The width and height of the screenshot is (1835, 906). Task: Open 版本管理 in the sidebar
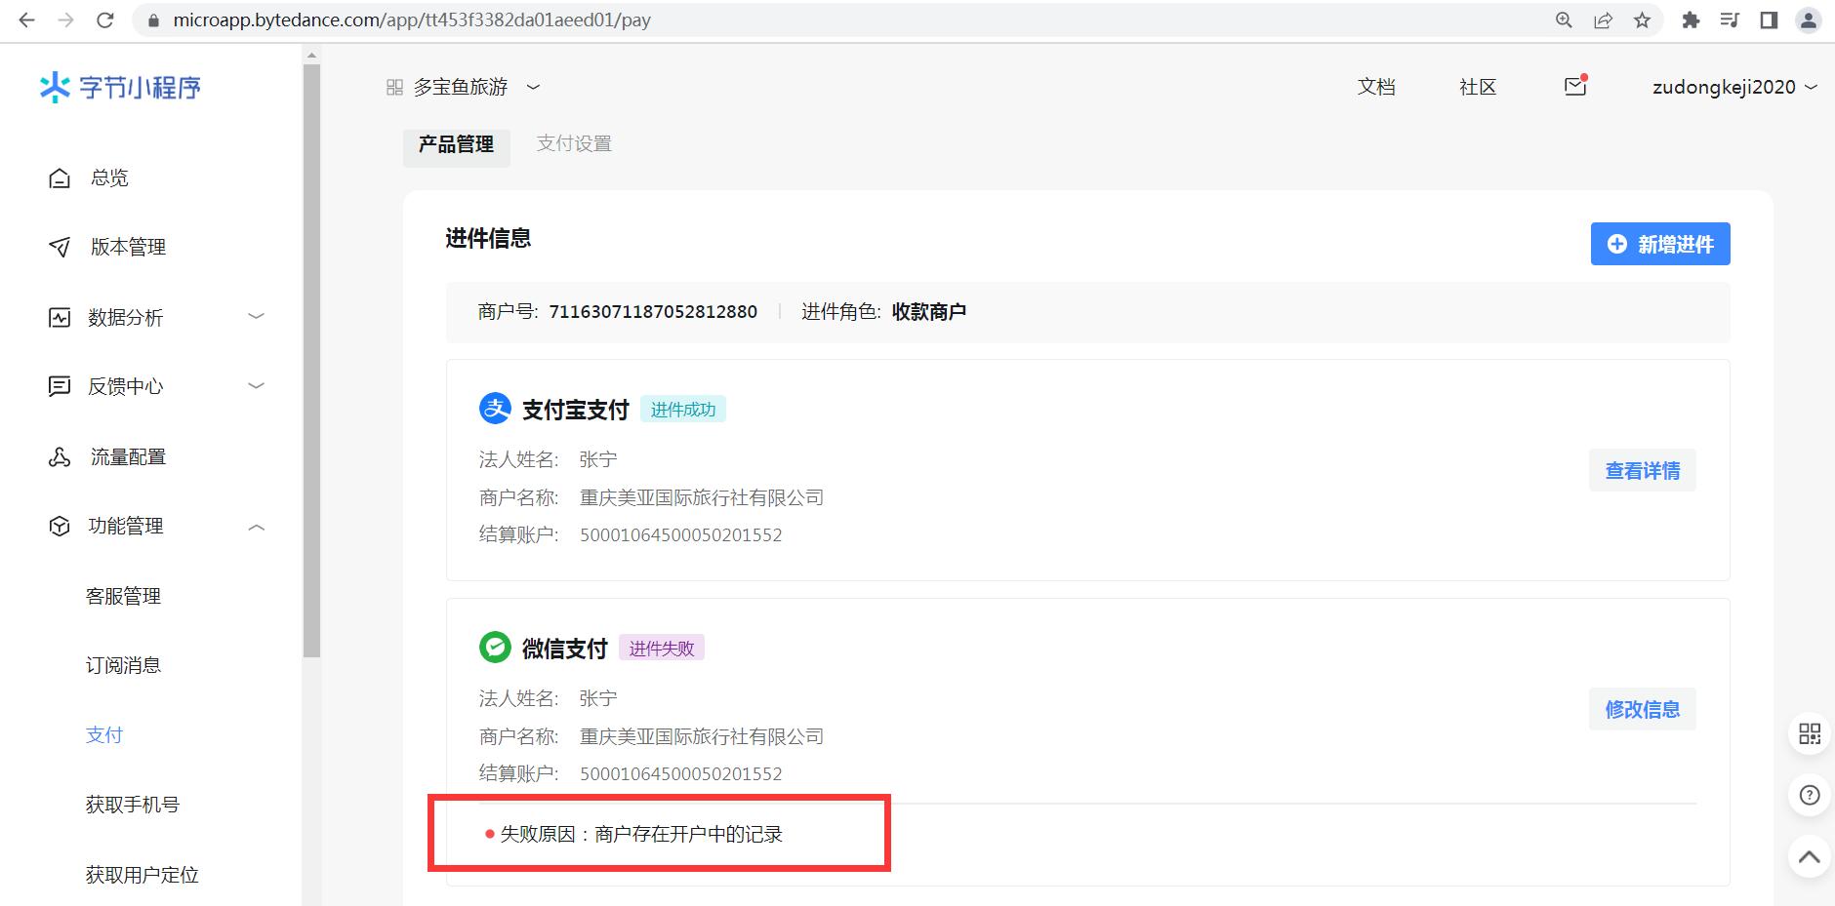(x=128, y=247)
